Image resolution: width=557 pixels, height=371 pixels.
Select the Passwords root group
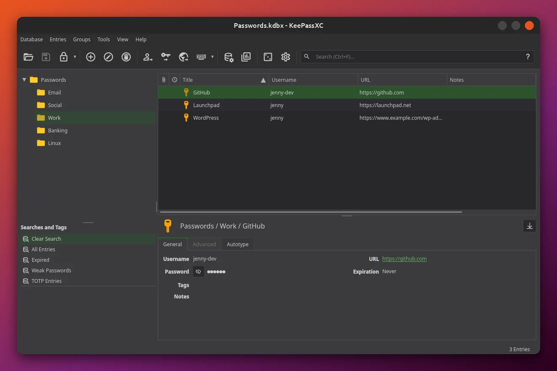point(53,80)
